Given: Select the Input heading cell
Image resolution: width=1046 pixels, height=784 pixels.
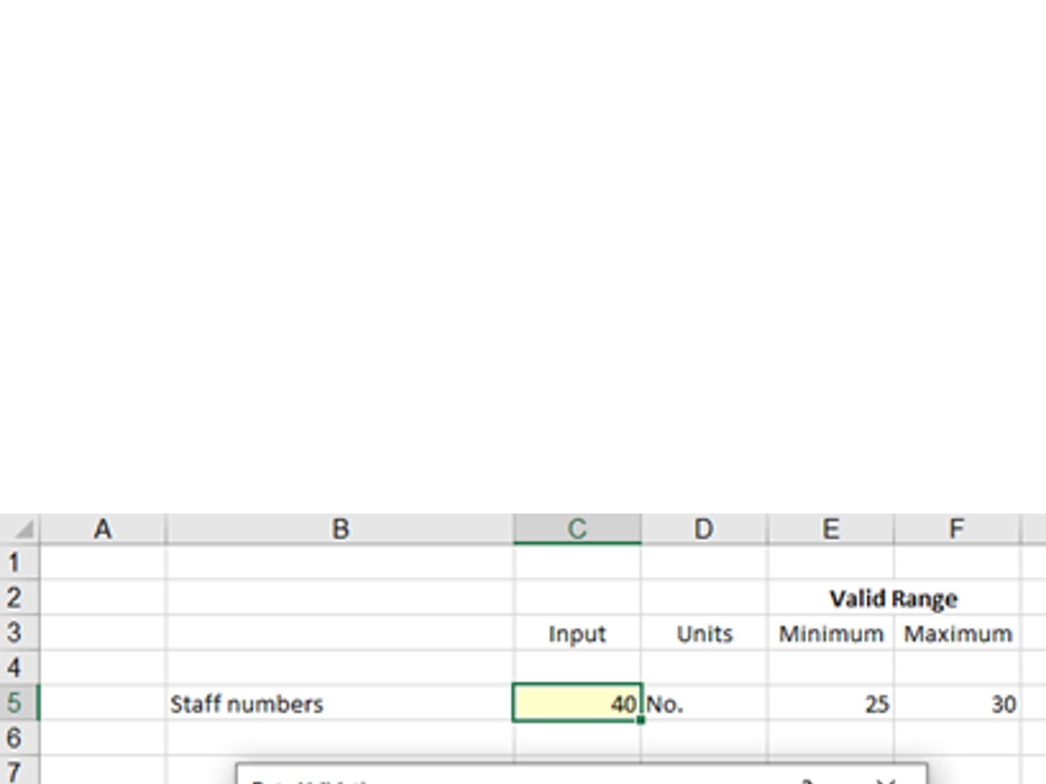Looking at the screenshot, I should point(577,634).
